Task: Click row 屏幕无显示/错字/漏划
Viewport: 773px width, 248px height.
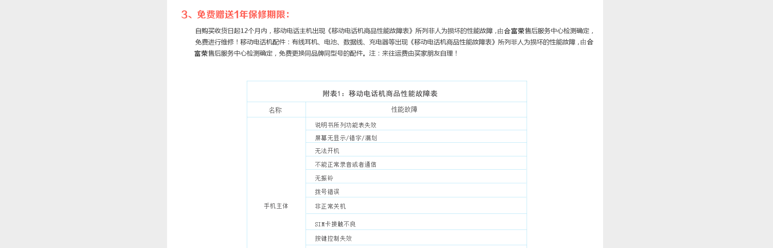Action: (416, 137)
